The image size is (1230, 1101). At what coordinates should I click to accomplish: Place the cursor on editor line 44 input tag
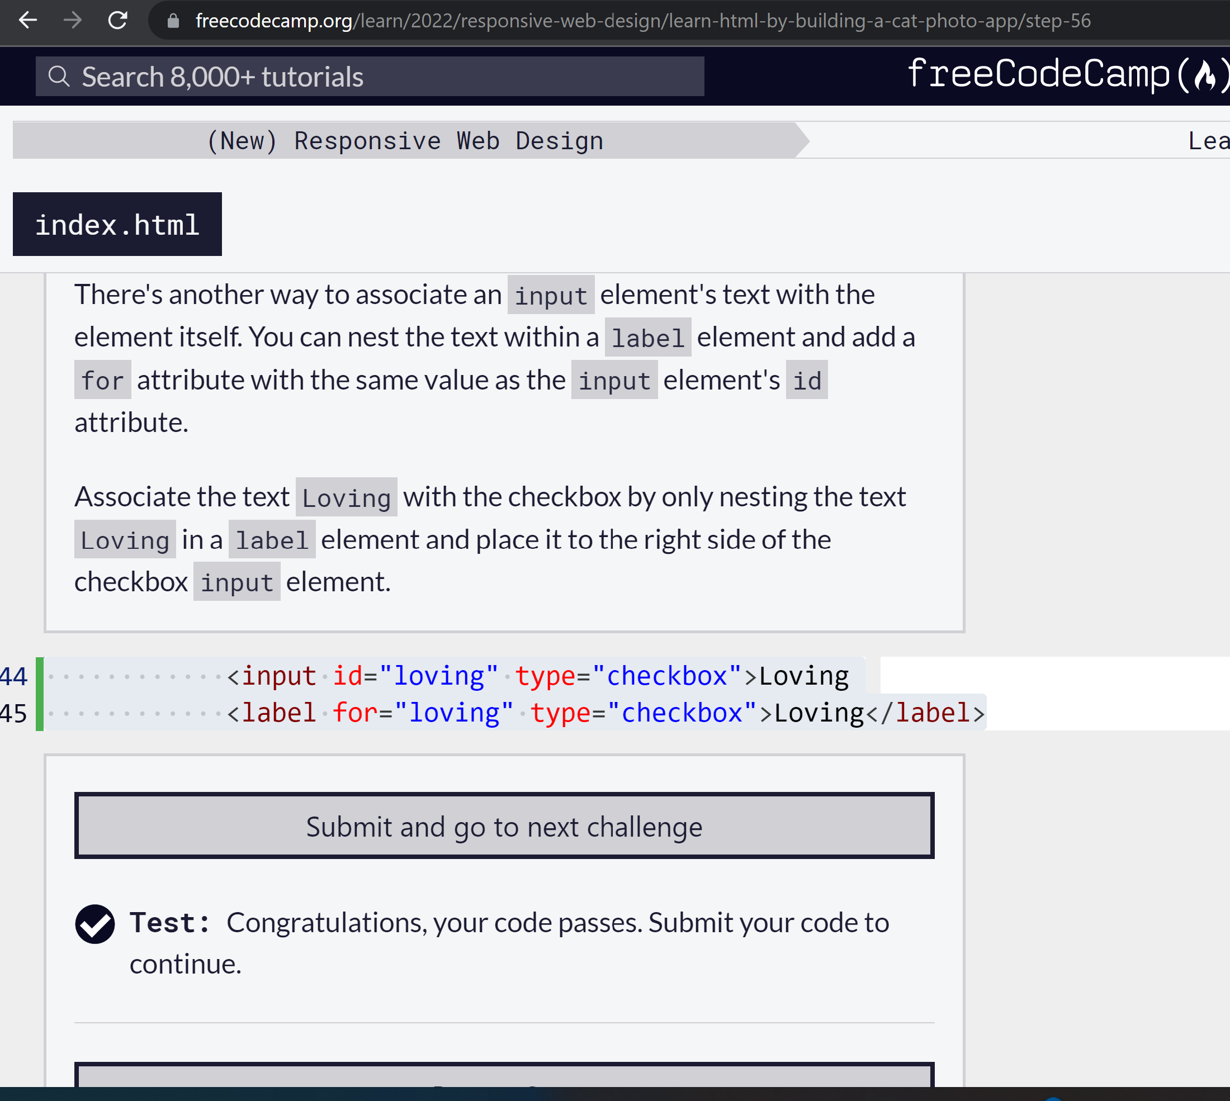[278, 676]
